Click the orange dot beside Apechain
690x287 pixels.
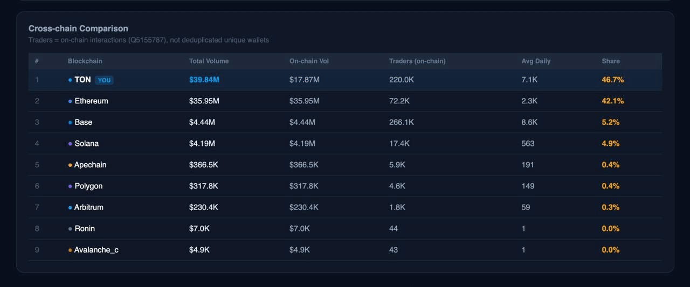70,165
